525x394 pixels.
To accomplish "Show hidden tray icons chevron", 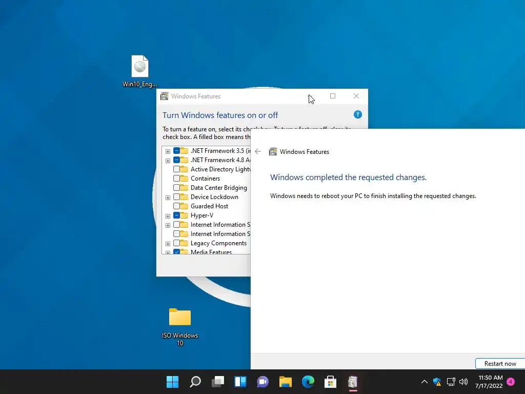I will [424, 382].
